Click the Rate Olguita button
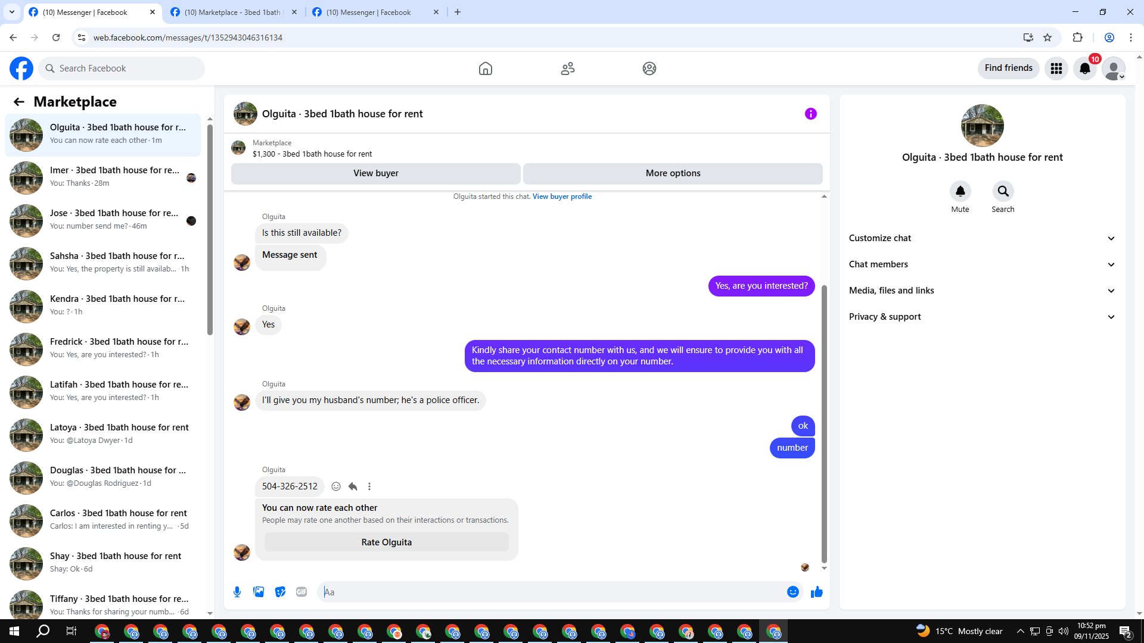1144x643 pixels. pyautogui.click(x=387, y=542)
